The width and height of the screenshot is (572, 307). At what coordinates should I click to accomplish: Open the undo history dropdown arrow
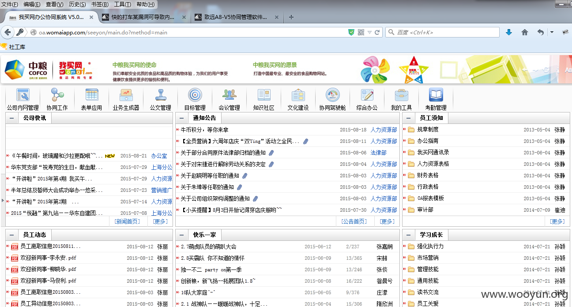coord(552,32)
